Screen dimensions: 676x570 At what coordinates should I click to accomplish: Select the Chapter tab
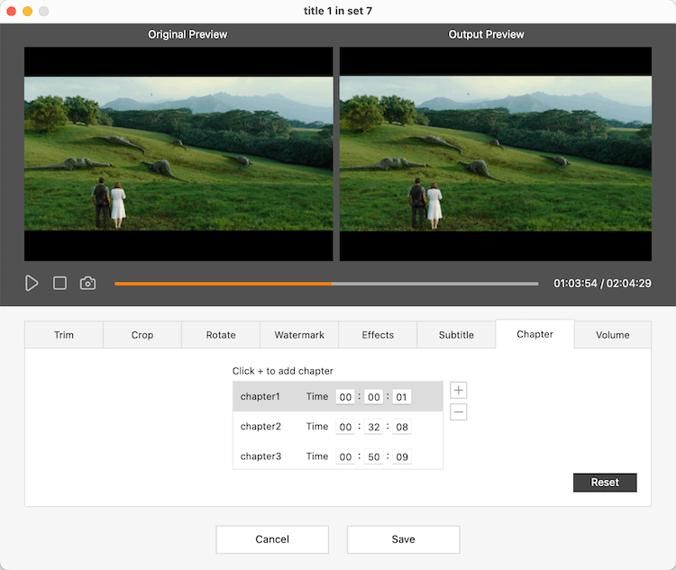535,334
